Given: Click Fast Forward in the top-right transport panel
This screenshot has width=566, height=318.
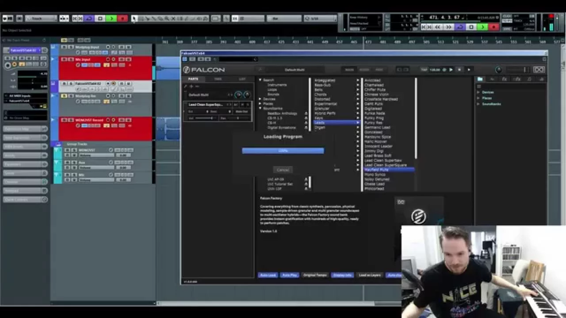Looking at the screenshot, I should pos(449,27).
